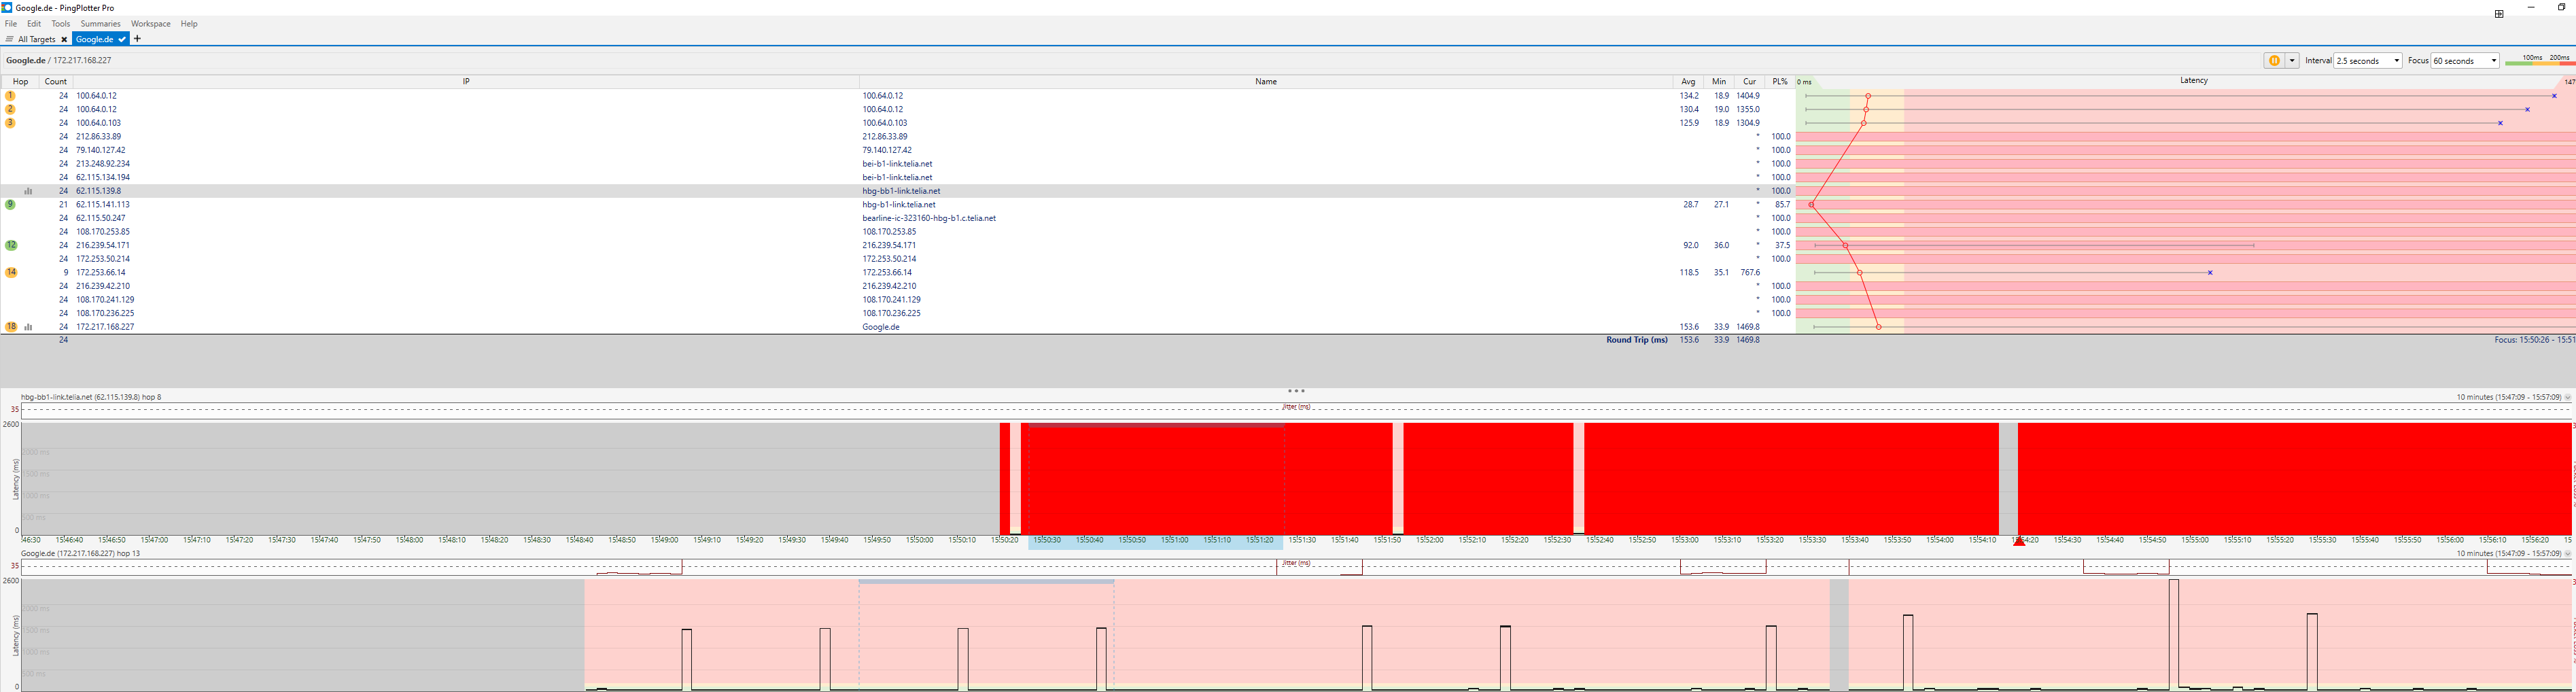Sort by the Hop column header
The width and height of the screenshot is (2576, 692).
tap(20, 82)
